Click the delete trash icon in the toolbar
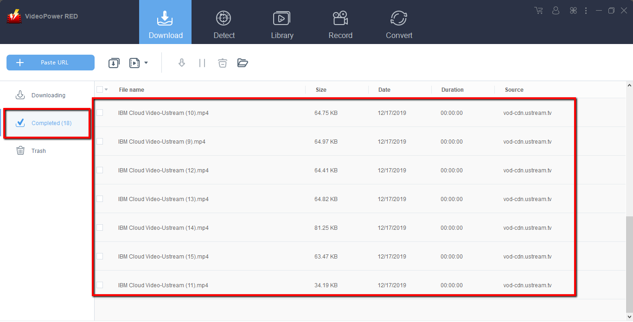Screen dimensions: 633x322 [222, 63]
